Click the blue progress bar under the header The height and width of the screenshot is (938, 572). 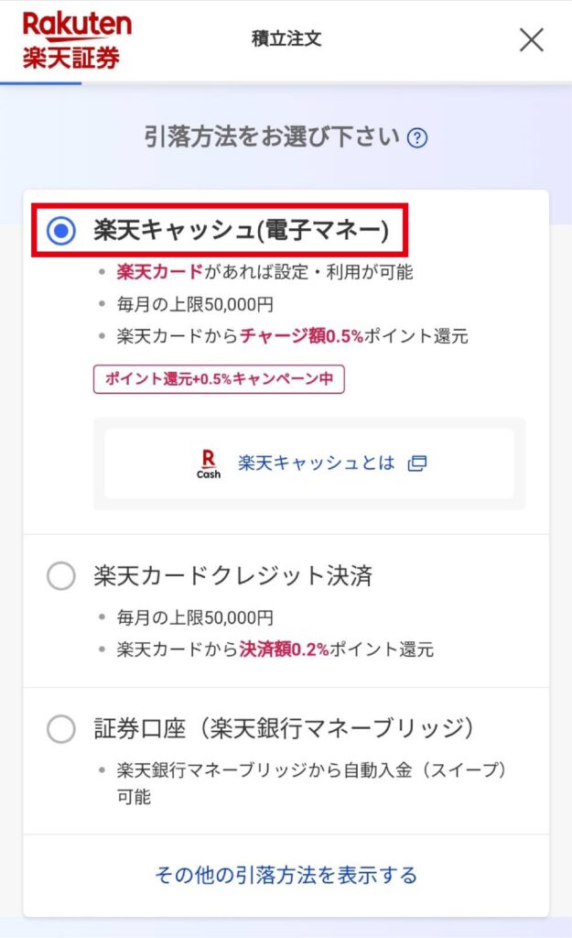[x=40, y=83]
